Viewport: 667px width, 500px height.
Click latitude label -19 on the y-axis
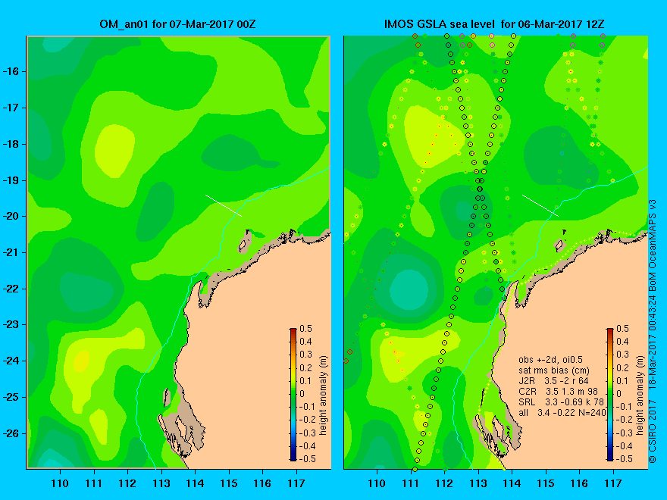click(x=11, y=180)
